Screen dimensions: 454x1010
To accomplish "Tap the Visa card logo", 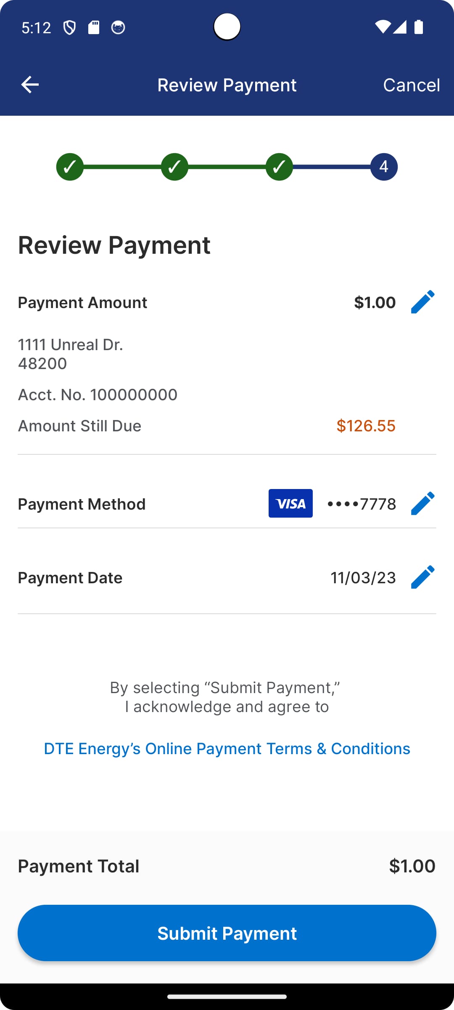I will [x=290, y=503].
